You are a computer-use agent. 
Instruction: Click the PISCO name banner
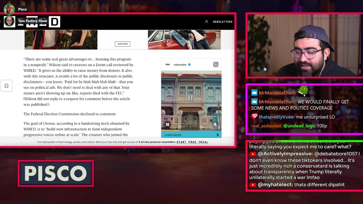(56, 173)
